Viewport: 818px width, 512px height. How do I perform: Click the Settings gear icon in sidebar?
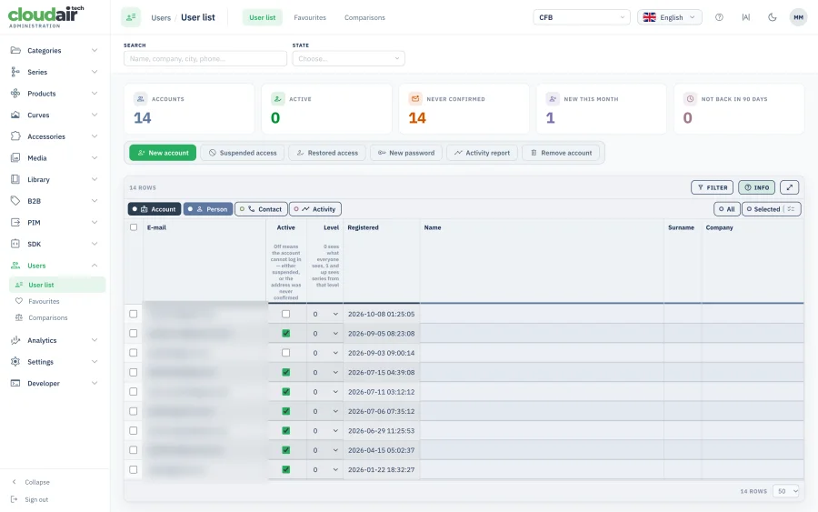coord(15,362)
